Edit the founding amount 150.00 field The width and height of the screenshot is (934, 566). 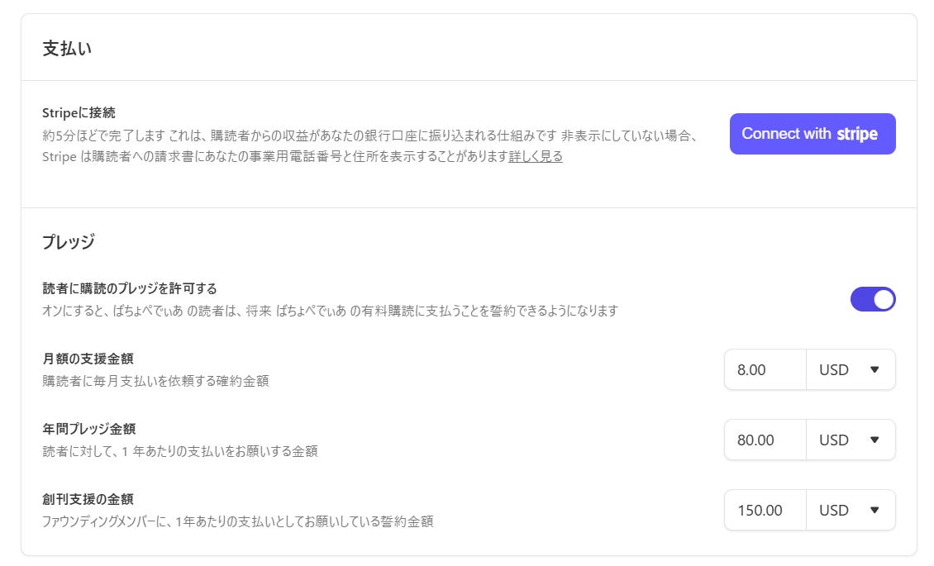[x=765, y=510]
